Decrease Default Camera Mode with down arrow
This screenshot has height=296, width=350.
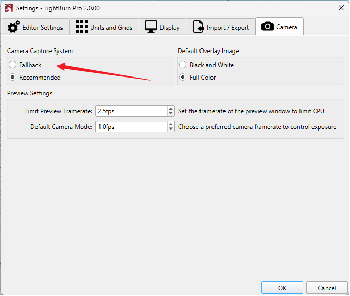(171, 129)
